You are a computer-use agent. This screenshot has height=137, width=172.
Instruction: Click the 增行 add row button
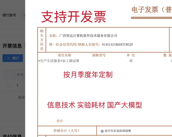[13, 58]
